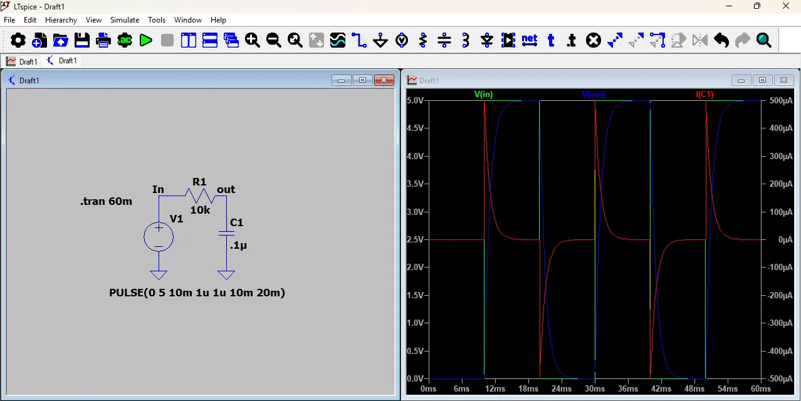Tile windows vertically using the toolbar icon
Image resolution: width=801 pixels, height=401 pixels.
[189, 41]
